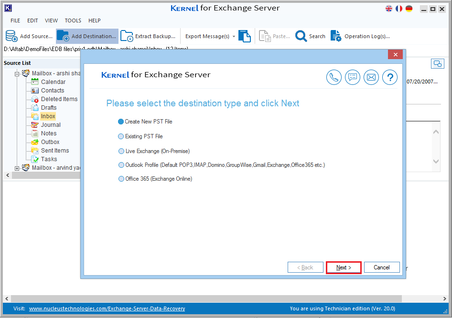Click preview pane scroll up arrow
The width and height of the screenshot is (452, 318).
pyautogui.click(x=436, y=132)
